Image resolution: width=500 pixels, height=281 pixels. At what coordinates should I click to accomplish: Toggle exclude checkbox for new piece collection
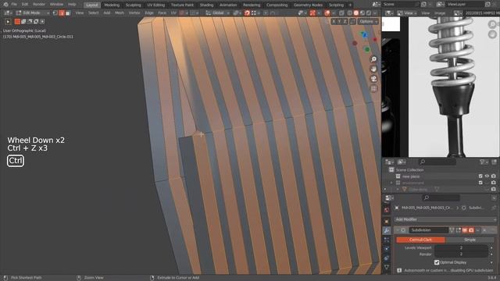[480, 176]
